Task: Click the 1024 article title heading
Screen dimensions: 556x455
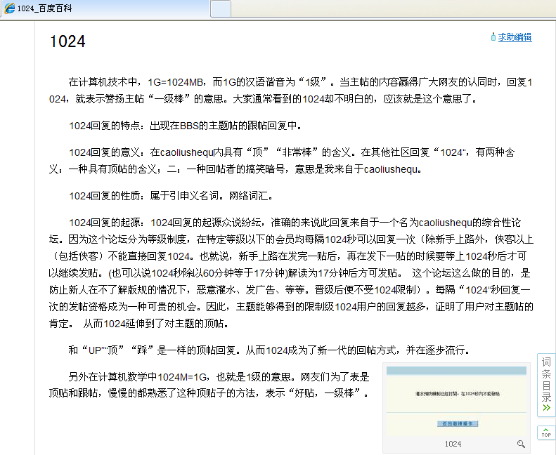Action: coord(67,41)
